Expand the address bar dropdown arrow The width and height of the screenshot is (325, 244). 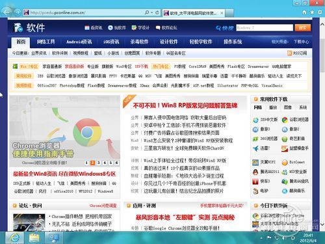click(x=152, y=12)
